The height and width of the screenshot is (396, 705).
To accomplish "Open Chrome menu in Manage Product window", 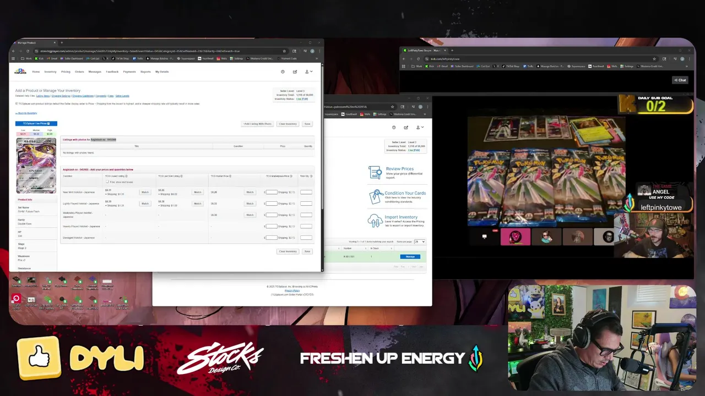I will (x=319, y=51).
